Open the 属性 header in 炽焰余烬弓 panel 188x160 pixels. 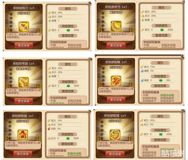(161, 8)
